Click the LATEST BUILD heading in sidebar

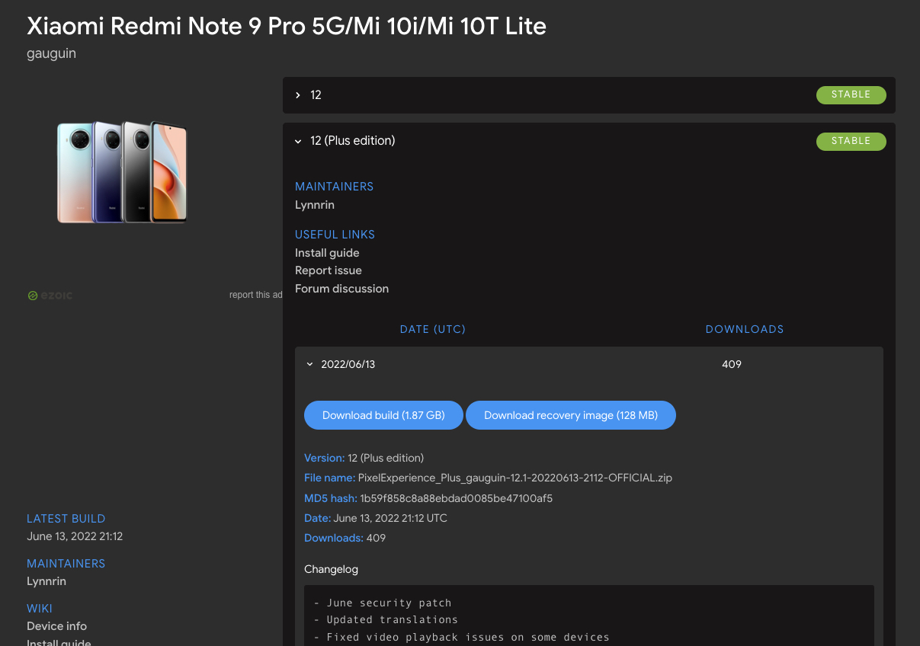pos(66,519)
